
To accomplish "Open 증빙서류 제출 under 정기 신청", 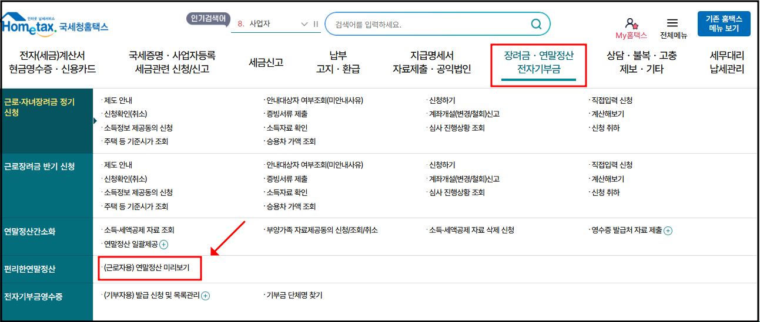I will (x=287, y=114).
